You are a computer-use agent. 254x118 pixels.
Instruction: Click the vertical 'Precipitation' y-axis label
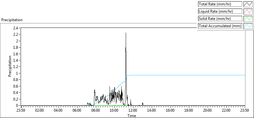tap(10, 66)
